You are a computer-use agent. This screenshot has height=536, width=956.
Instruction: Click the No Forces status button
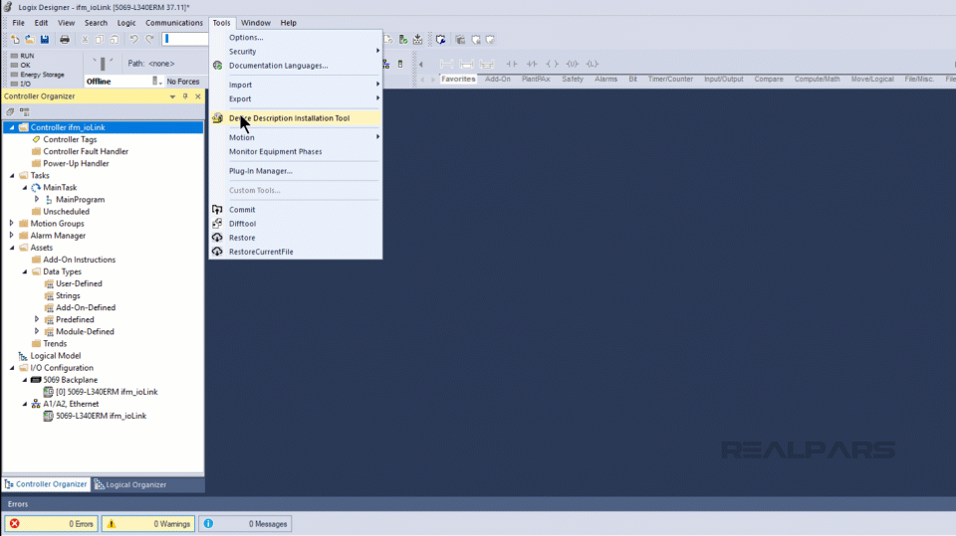[183, 82]
